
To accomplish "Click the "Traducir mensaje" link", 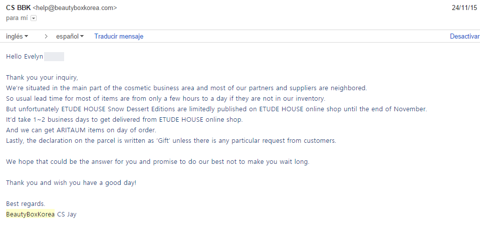I will pos(119,37).
